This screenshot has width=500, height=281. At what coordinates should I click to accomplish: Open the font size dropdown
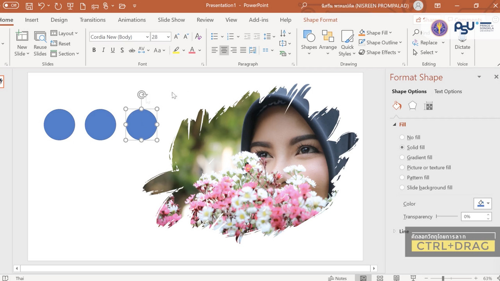168,37
